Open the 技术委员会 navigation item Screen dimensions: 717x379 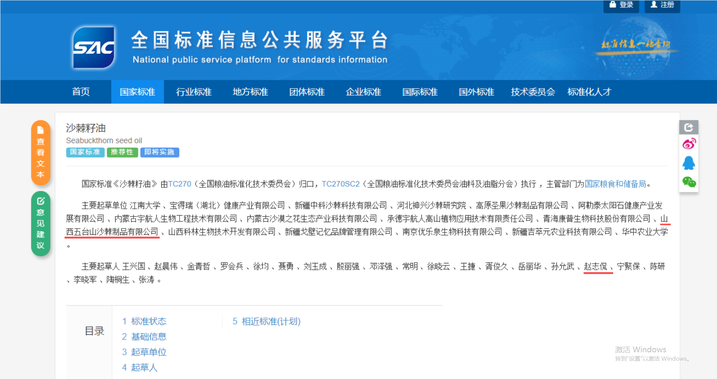point(533,92)
